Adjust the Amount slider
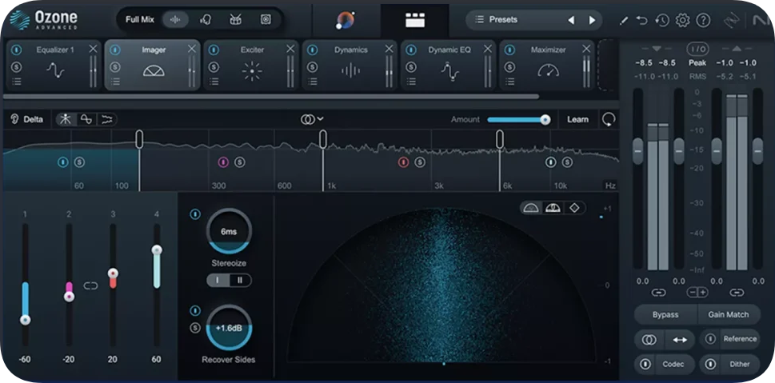775x383 pixels. [x=519, y=120]
